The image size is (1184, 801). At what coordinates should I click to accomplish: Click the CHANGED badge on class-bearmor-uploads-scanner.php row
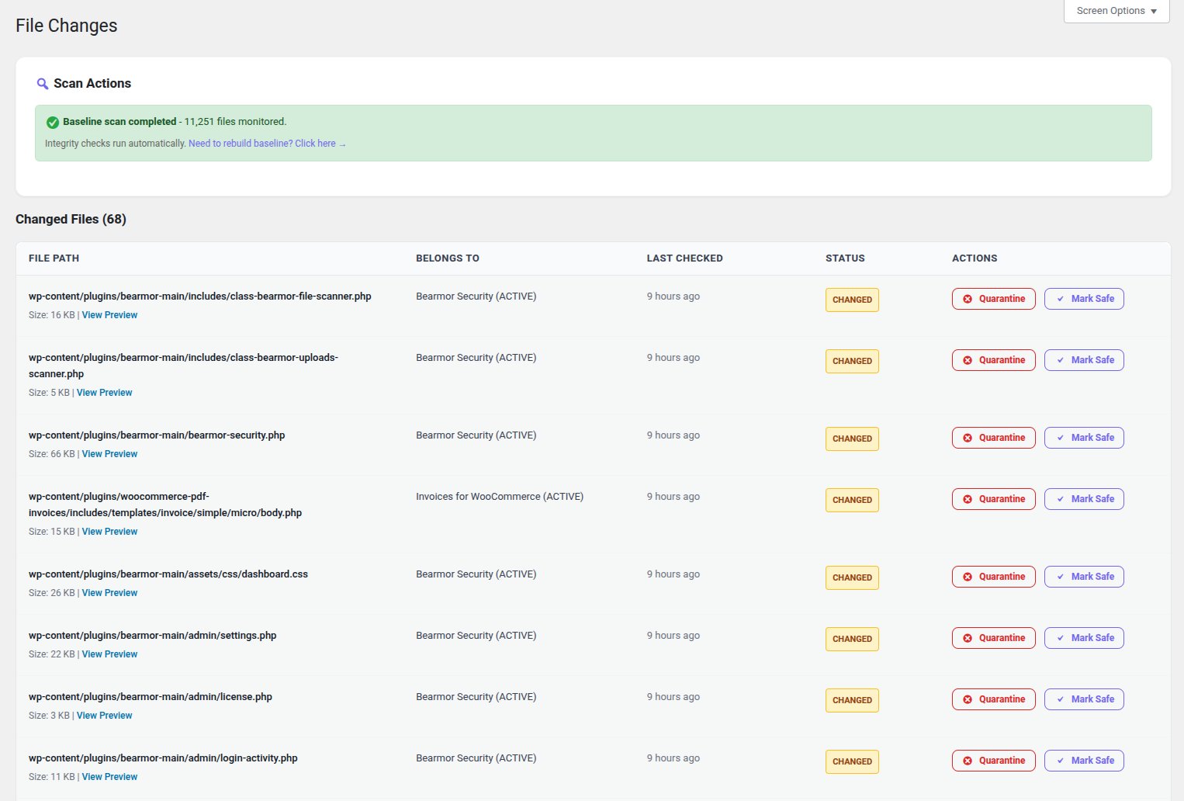tap(851, 361)
